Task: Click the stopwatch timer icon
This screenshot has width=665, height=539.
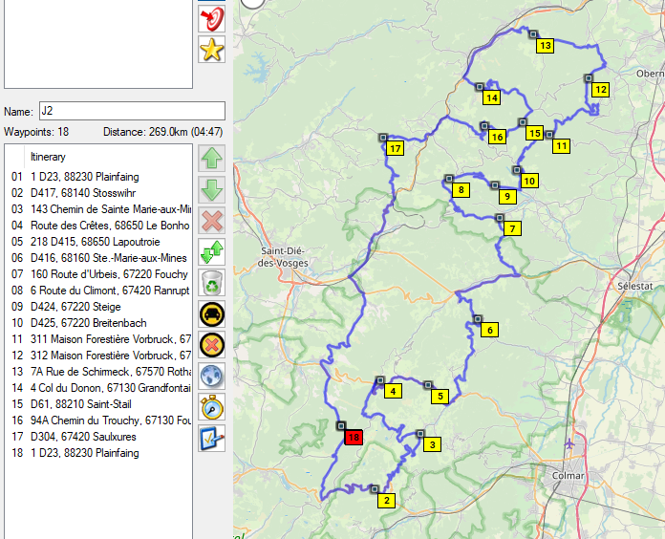Action: (211, 407)
